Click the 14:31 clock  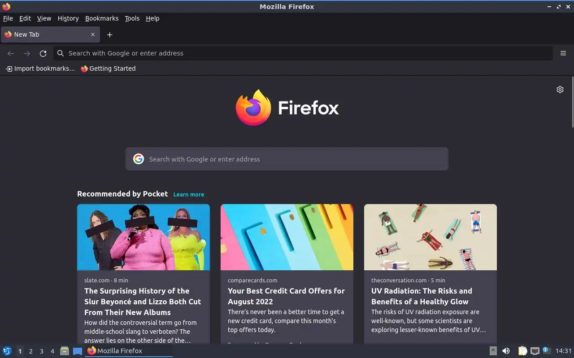[564, 351]
